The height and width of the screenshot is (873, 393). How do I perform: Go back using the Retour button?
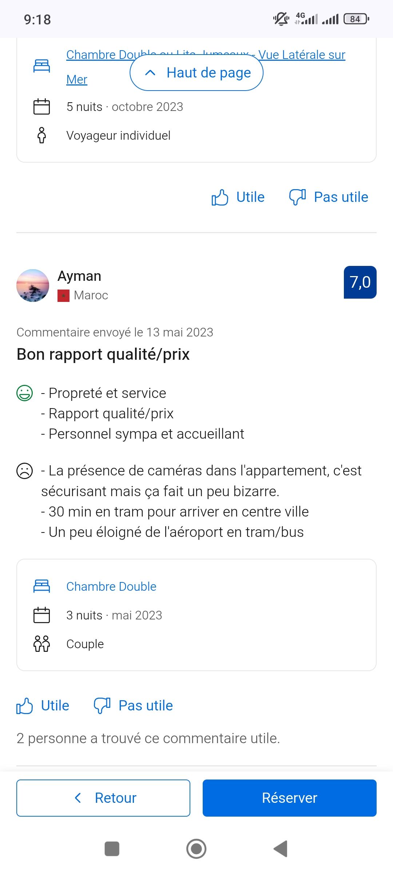tap(103, 798)
